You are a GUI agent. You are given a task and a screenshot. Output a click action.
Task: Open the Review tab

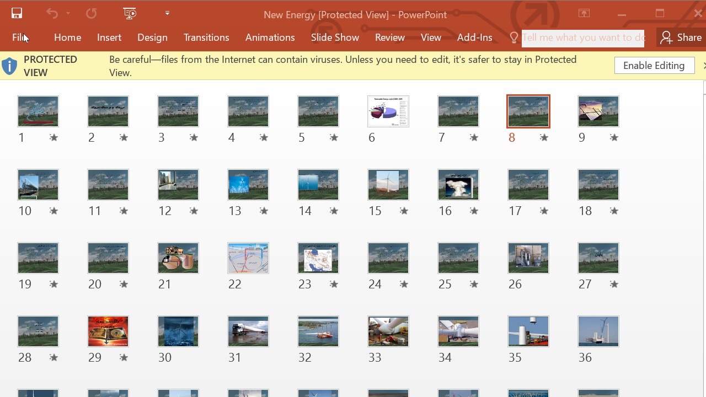(x=390, y=37)
